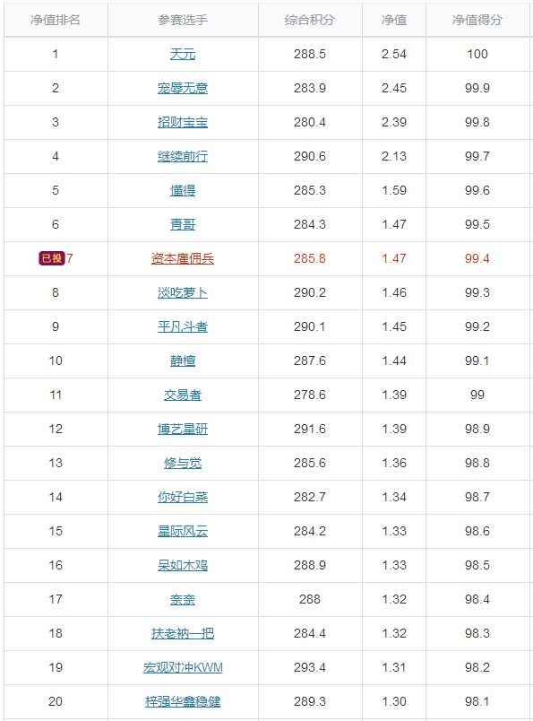Open the 青哥 contestant link
Screen dimensions: 533x721
tap(183, 224)
